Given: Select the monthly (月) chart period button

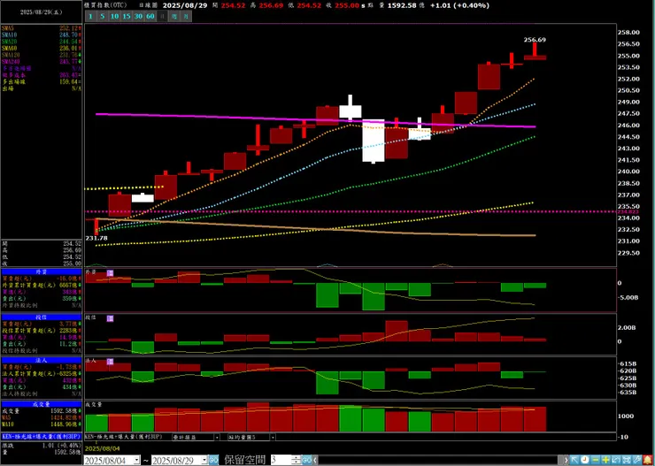Looking at the screenshot, I should (186, 16).
